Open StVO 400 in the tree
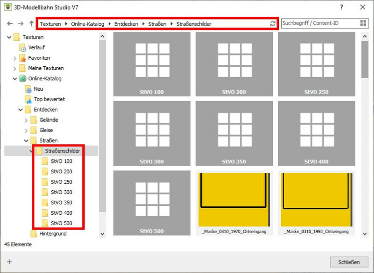The image size is (374, 273). click(57, 213)
